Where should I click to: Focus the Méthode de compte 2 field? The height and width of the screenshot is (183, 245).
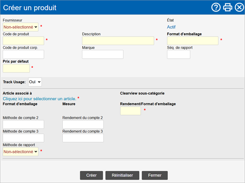coord(23,125)
